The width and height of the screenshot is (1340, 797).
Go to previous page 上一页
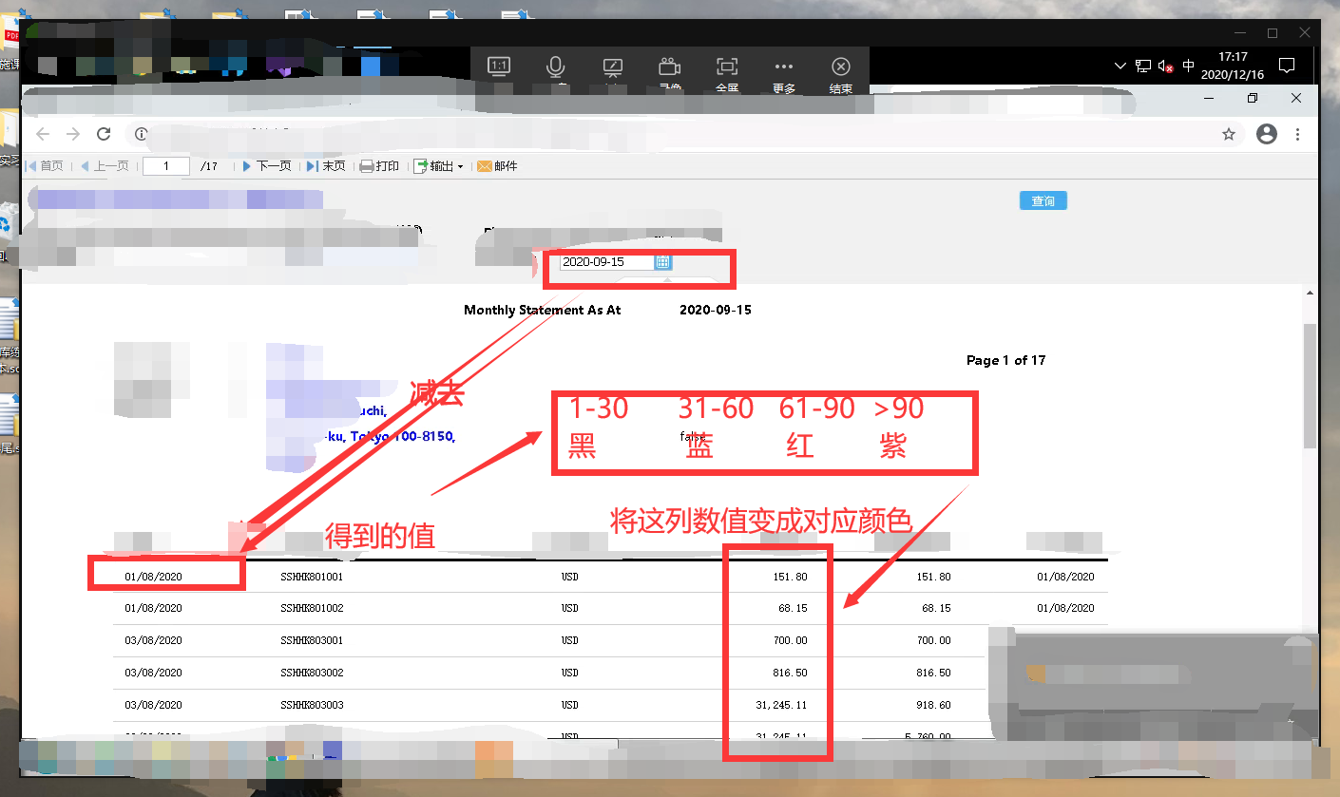[105, 166]
